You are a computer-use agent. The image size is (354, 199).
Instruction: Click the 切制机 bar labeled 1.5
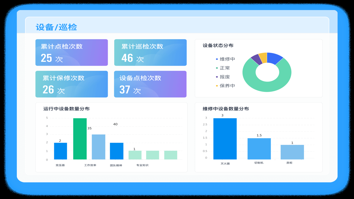pyautogui.click(x=259, y=149)
